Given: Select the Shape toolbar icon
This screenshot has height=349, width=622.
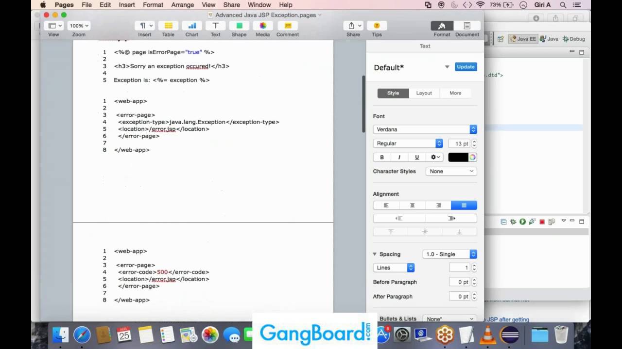Looking at the screenshot, I should [x=239, y=26].
